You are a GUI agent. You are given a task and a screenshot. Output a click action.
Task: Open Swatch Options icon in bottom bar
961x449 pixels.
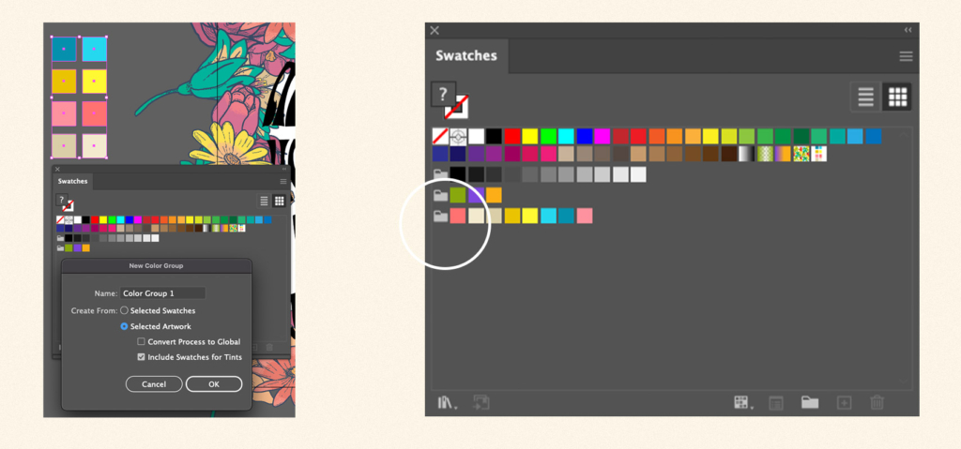click(775, 402)
